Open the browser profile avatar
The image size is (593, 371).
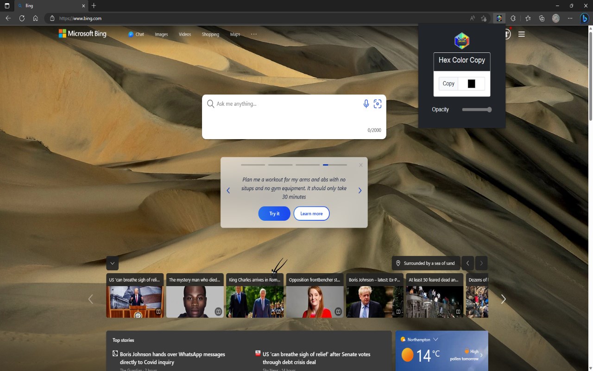(x=556, y=19)
